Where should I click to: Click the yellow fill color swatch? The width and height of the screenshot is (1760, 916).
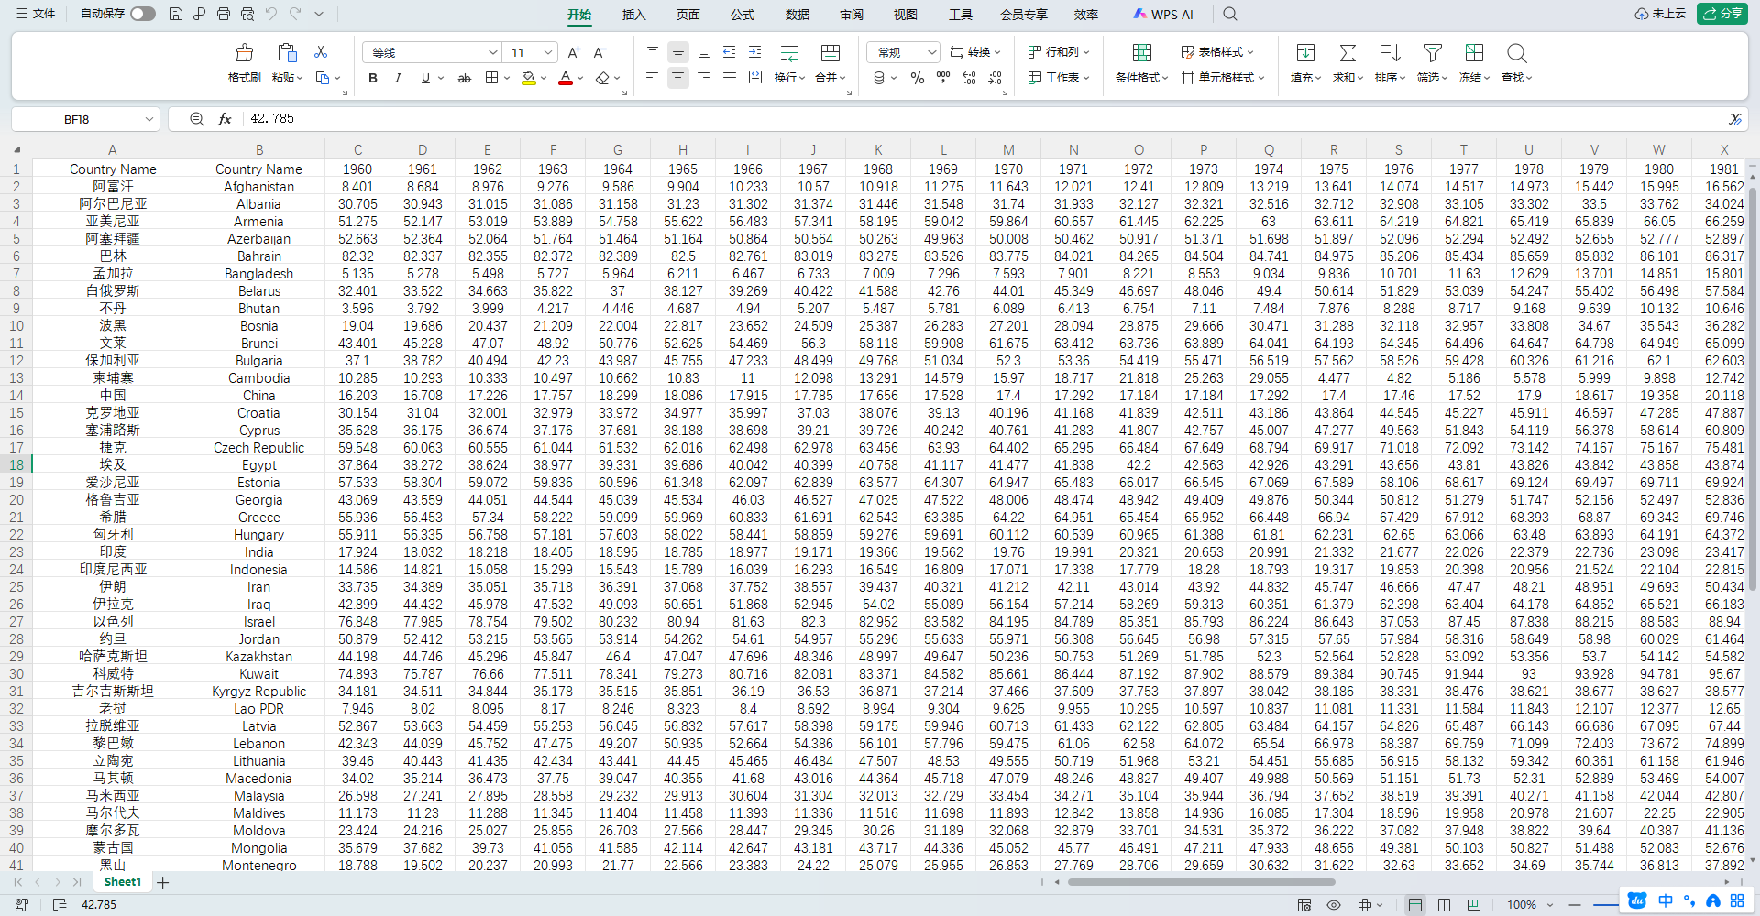[529, 79]
